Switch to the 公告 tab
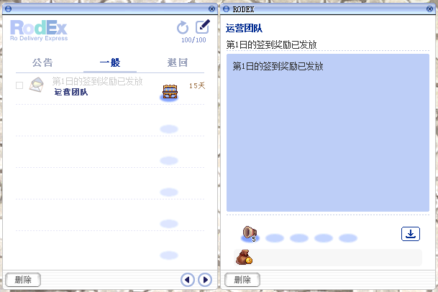 click(x=42, y=62)
